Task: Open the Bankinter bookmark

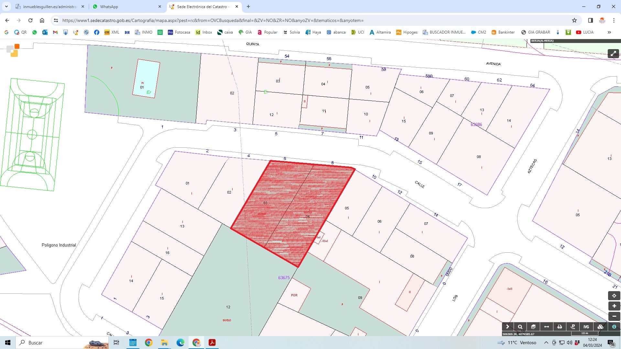Action: pyautogui.click(x=503, y=32)
